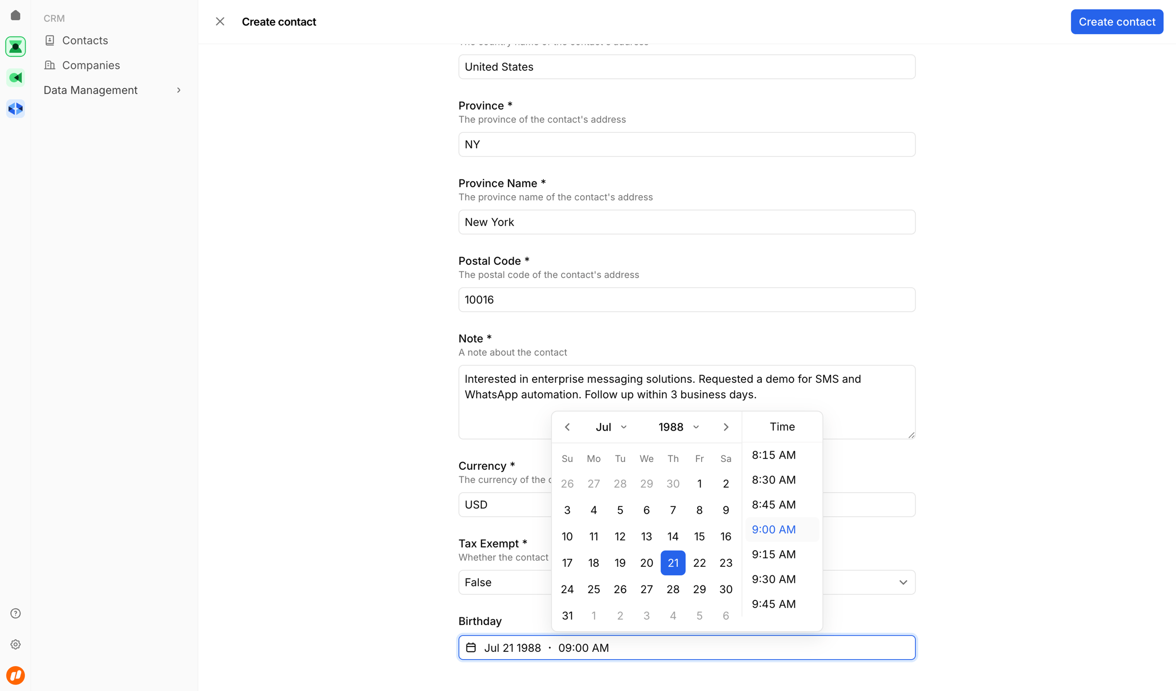Screen dimensions: 1176x691
Task: Select July 16 in the calendar
Action: [726, 536]
